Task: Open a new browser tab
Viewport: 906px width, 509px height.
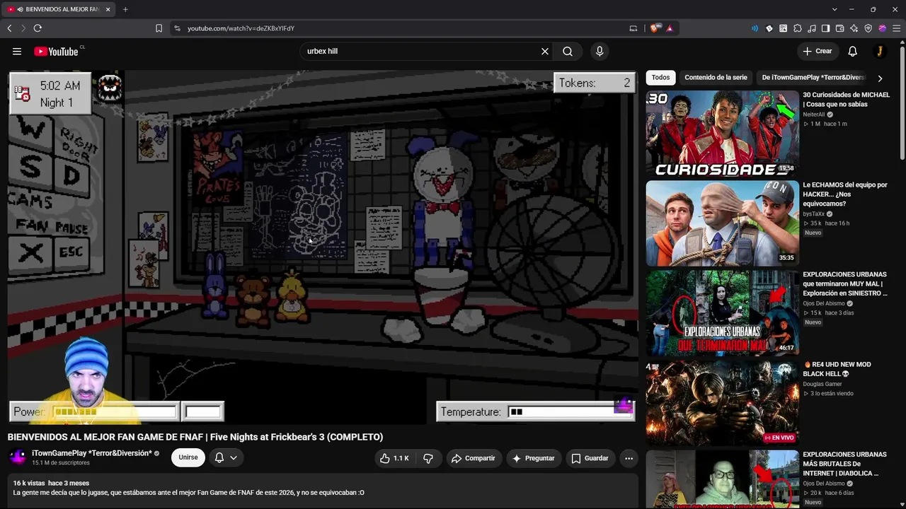Action: 125,9
